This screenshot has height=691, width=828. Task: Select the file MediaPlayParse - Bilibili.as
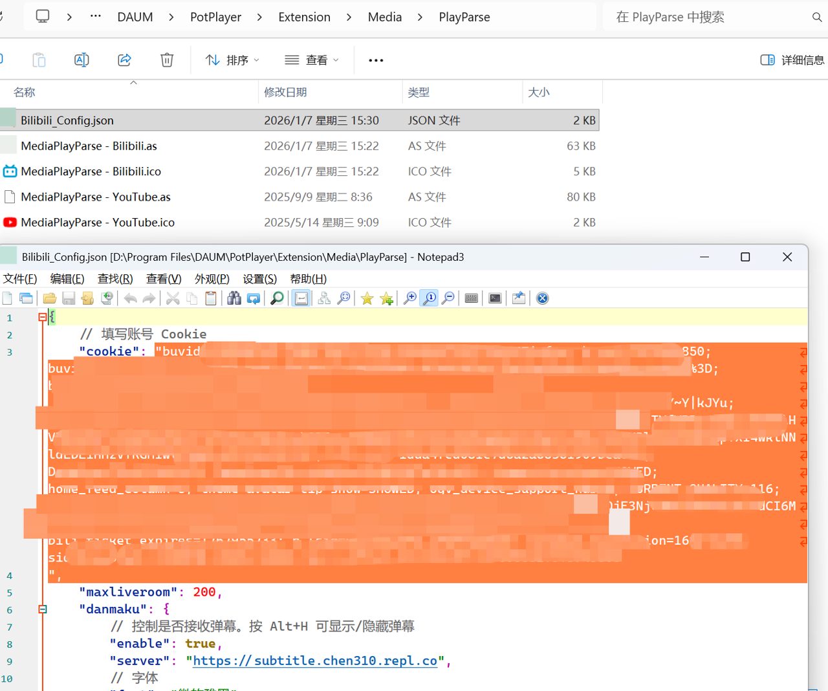click(300, 146)
